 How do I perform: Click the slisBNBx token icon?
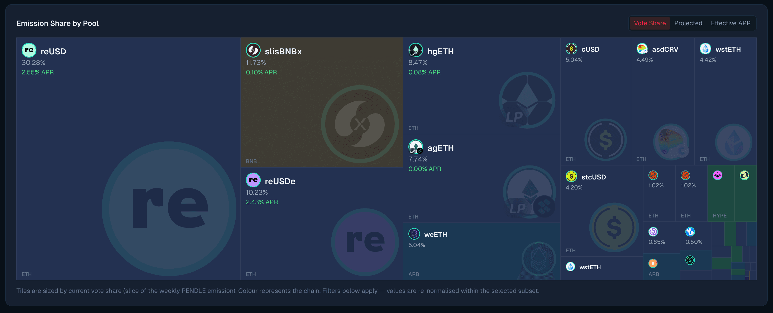(253, 50)
